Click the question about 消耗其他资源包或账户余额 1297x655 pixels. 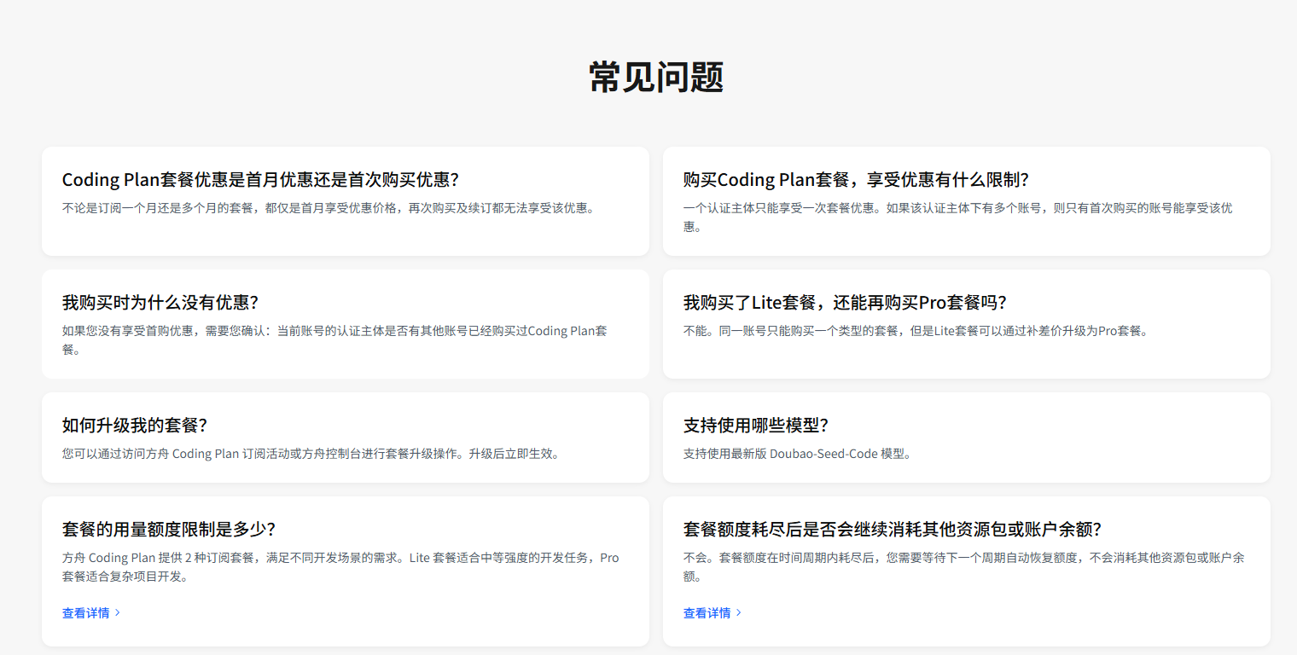point(893,529)
